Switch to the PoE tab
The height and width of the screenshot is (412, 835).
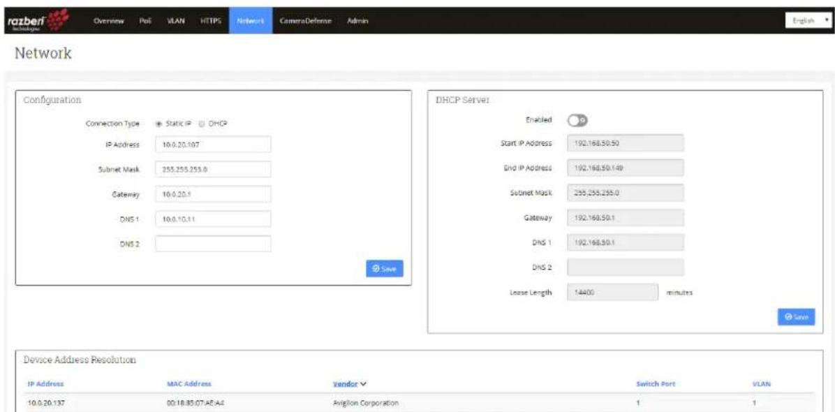click(146, 21)
